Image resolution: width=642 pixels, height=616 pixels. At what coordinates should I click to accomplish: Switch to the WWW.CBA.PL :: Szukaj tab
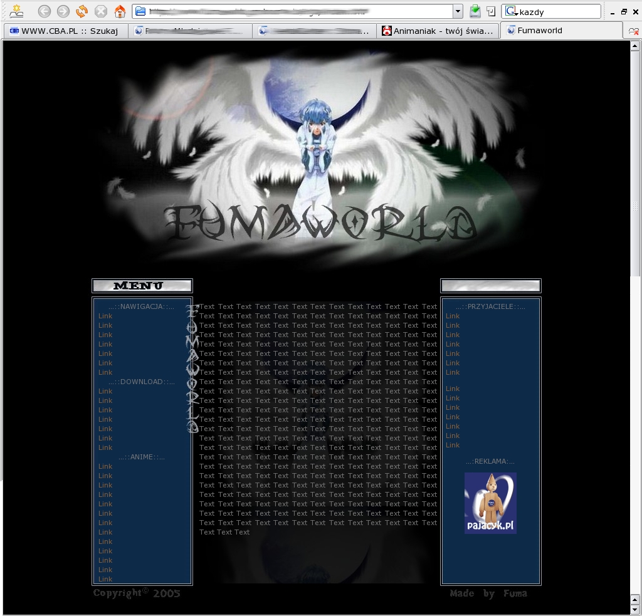(x=65, y=31)
